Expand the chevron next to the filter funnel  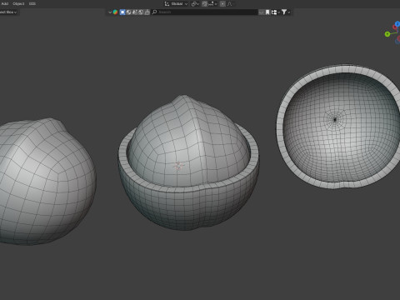[x=289, y=12]
